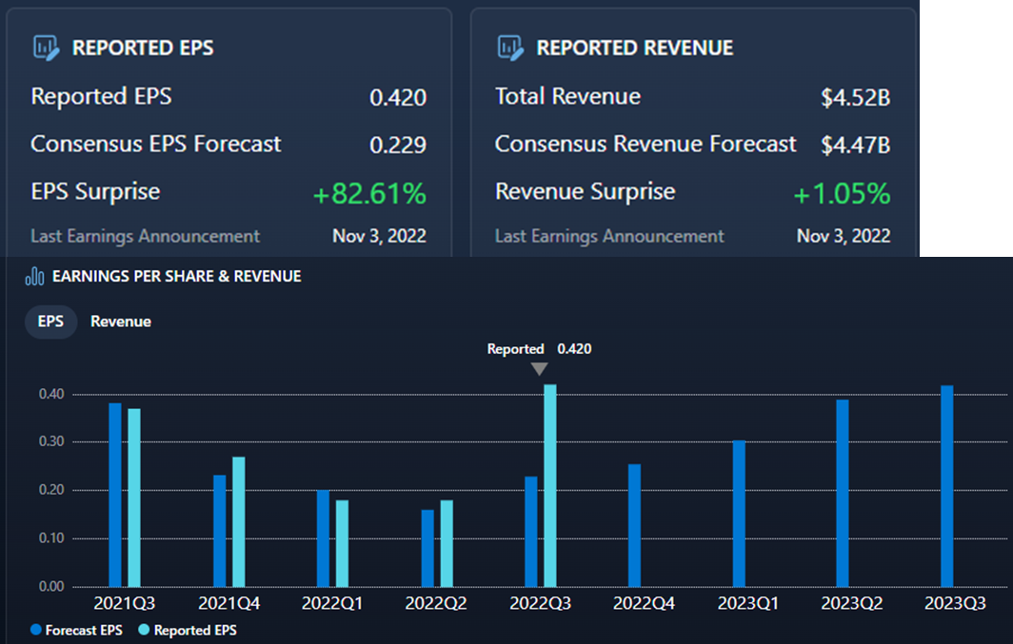Click the 2022Q4 forecast EPS bar
The image size is (1013, 644).
[635, 525]
